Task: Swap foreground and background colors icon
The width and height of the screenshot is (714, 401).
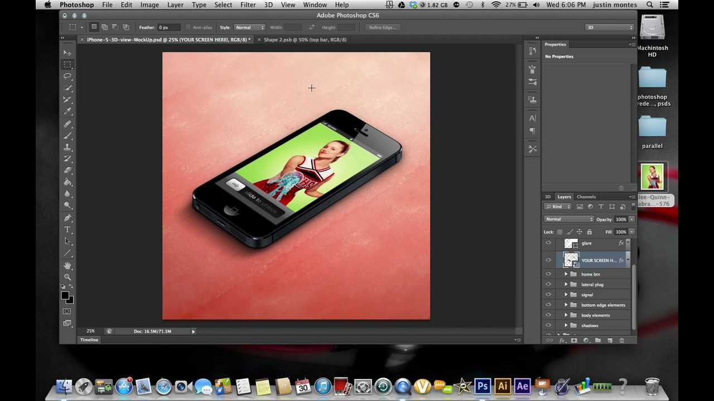Action: click(71, 287)
